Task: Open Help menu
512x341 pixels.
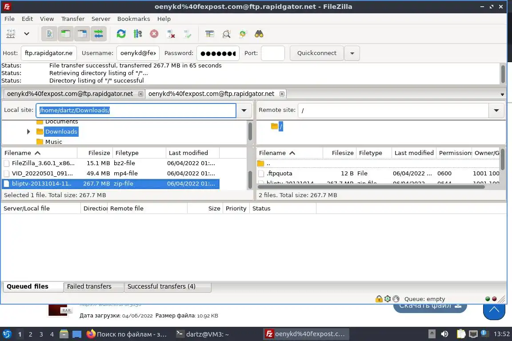Action: coord(164,19)
